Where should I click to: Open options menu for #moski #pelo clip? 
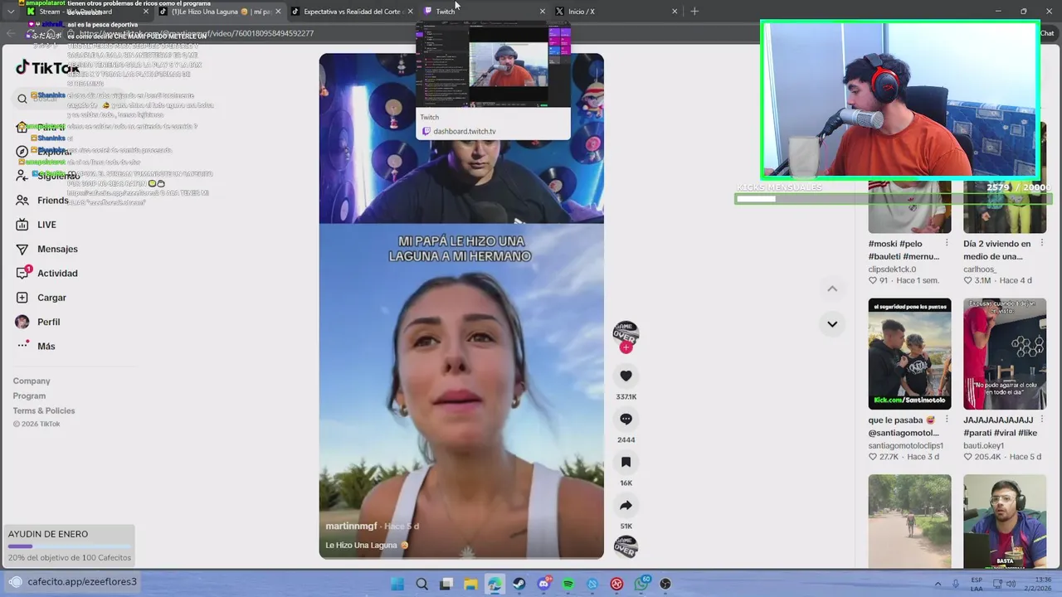(x=947, y=243)
